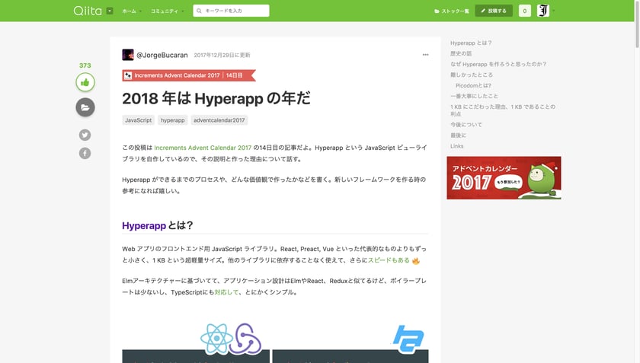640x363 pixels.
Task: Open the dropdown next to Qiita logo
Action: pyautogui.click(x=110, y=11)
